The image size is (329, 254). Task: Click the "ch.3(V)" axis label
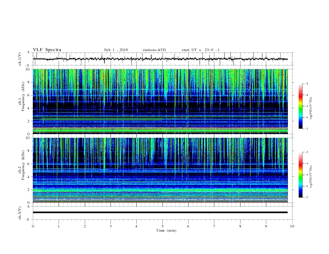[20, 213]
